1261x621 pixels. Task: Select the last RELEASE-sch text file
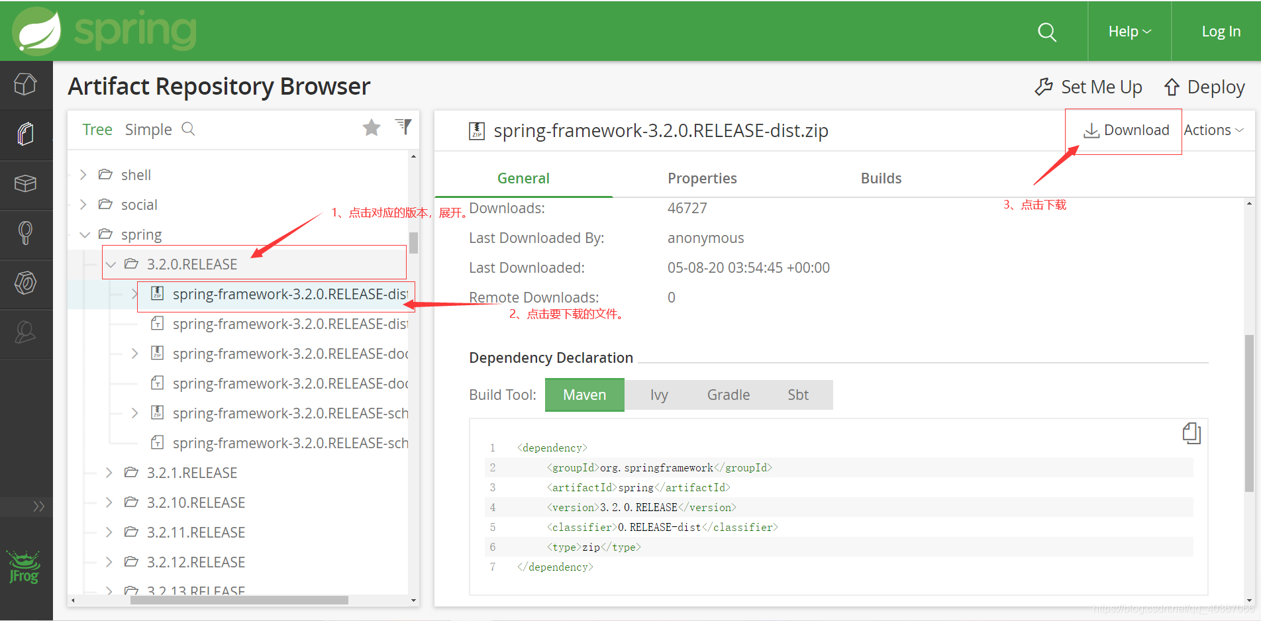pyautogui.click(x=279, y=443)
